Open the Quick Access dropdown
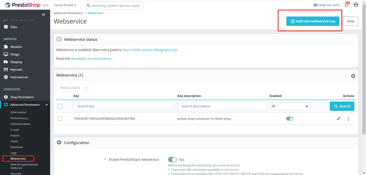The image size is (366, 175). tap(65, 5)
